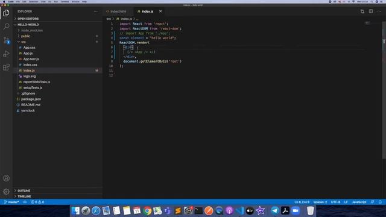Click the Split Editor Right icon
This screenshot has height=217, width=386.
[371, 11]
